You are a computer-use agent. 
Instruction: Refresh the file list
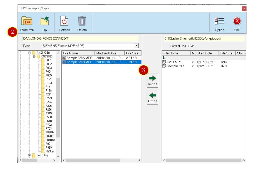point(64,21)
